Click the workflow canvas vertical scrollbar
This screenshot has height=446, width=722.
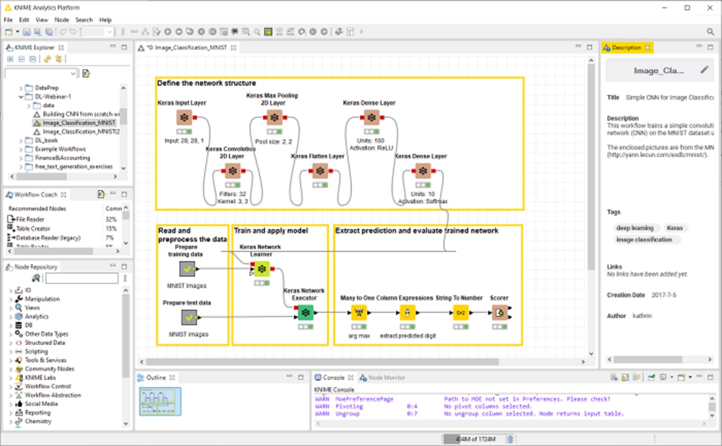591,167
